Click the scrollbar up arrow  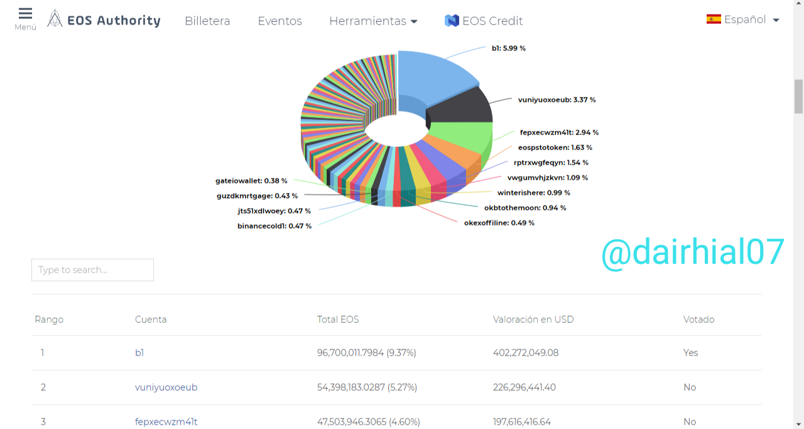pos(798,5)
